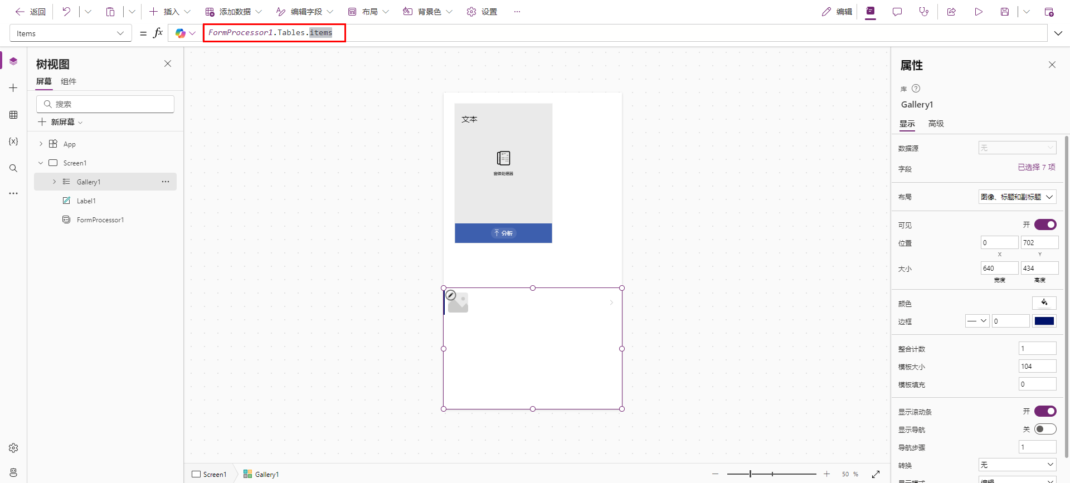Open the border line style dropdown
This screenshot has height=483, width=1070.
point(977,321)
